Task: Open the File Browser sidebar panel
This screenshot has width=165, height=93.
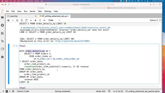Action: pos(2,17)
